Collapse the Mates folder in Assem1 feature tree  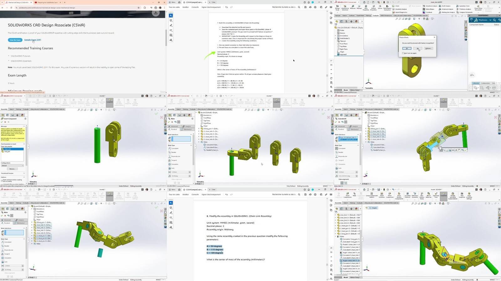[335, 236]
